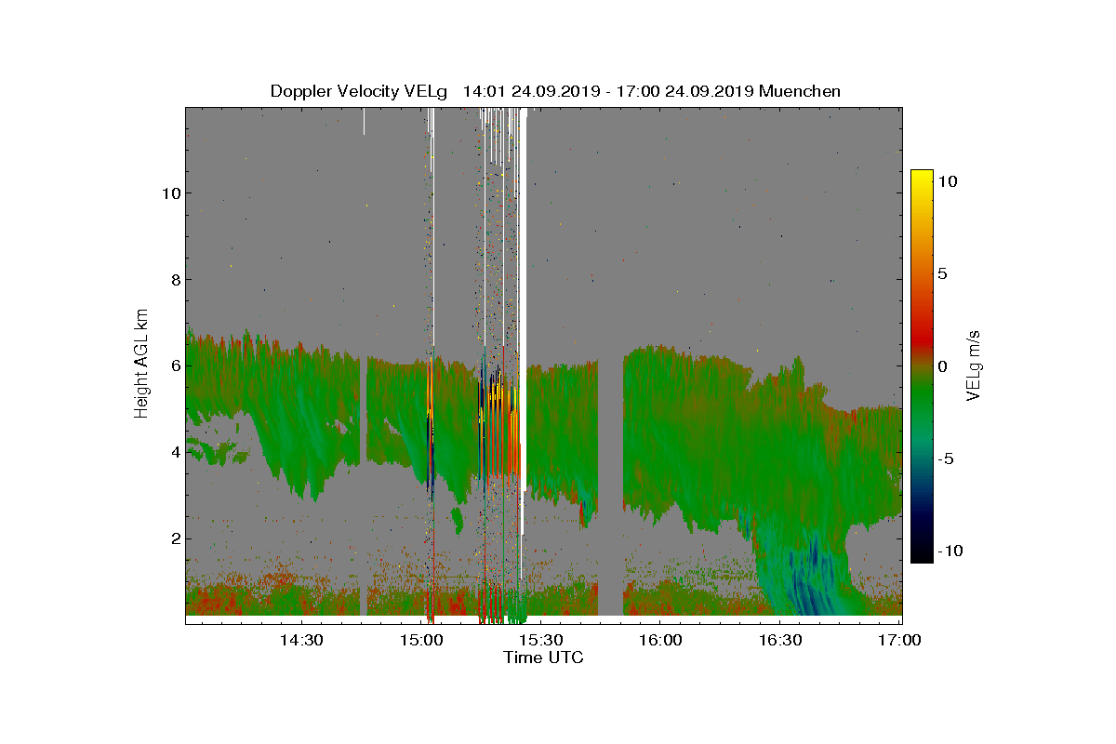
Task: Click the 'VELg m/s' colorbar label
Action: pyautogui.click(x=975, y=365)
